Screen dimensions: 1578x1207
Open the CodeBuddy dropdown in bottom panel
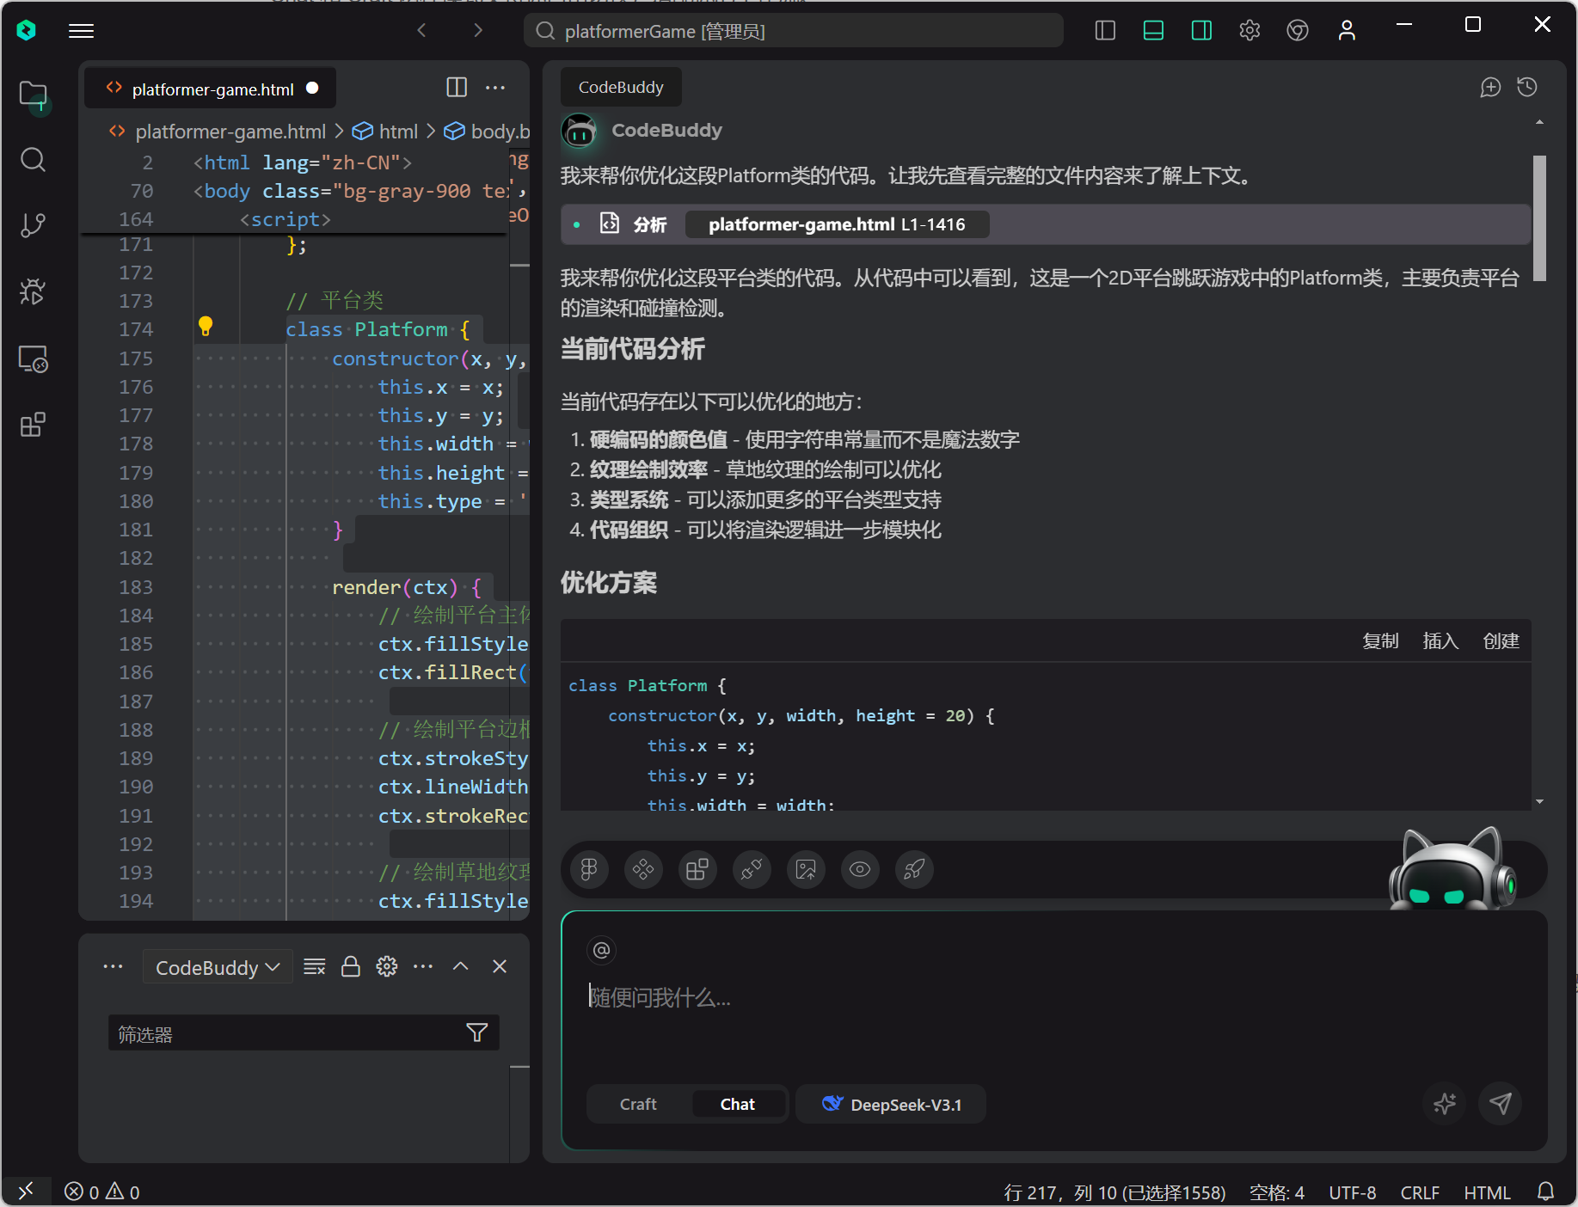(x=217, y=968)
